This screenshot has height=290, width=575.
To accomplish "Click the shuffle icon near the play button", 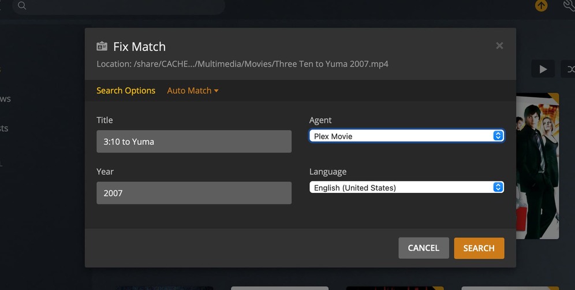I will tap(569, 69).
